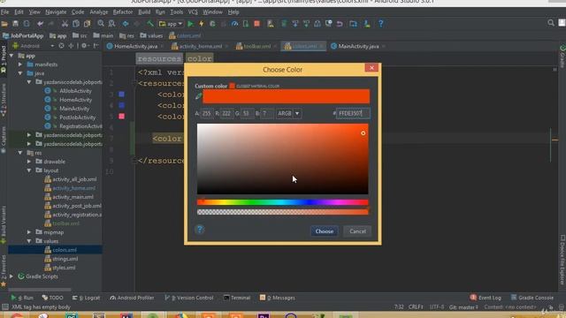Switch to MainActivity.java tab
The image size is (566, 318).
coord(358,46)
